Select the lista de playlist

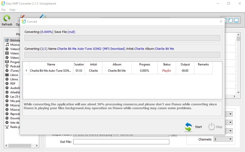tap(12, 123)
